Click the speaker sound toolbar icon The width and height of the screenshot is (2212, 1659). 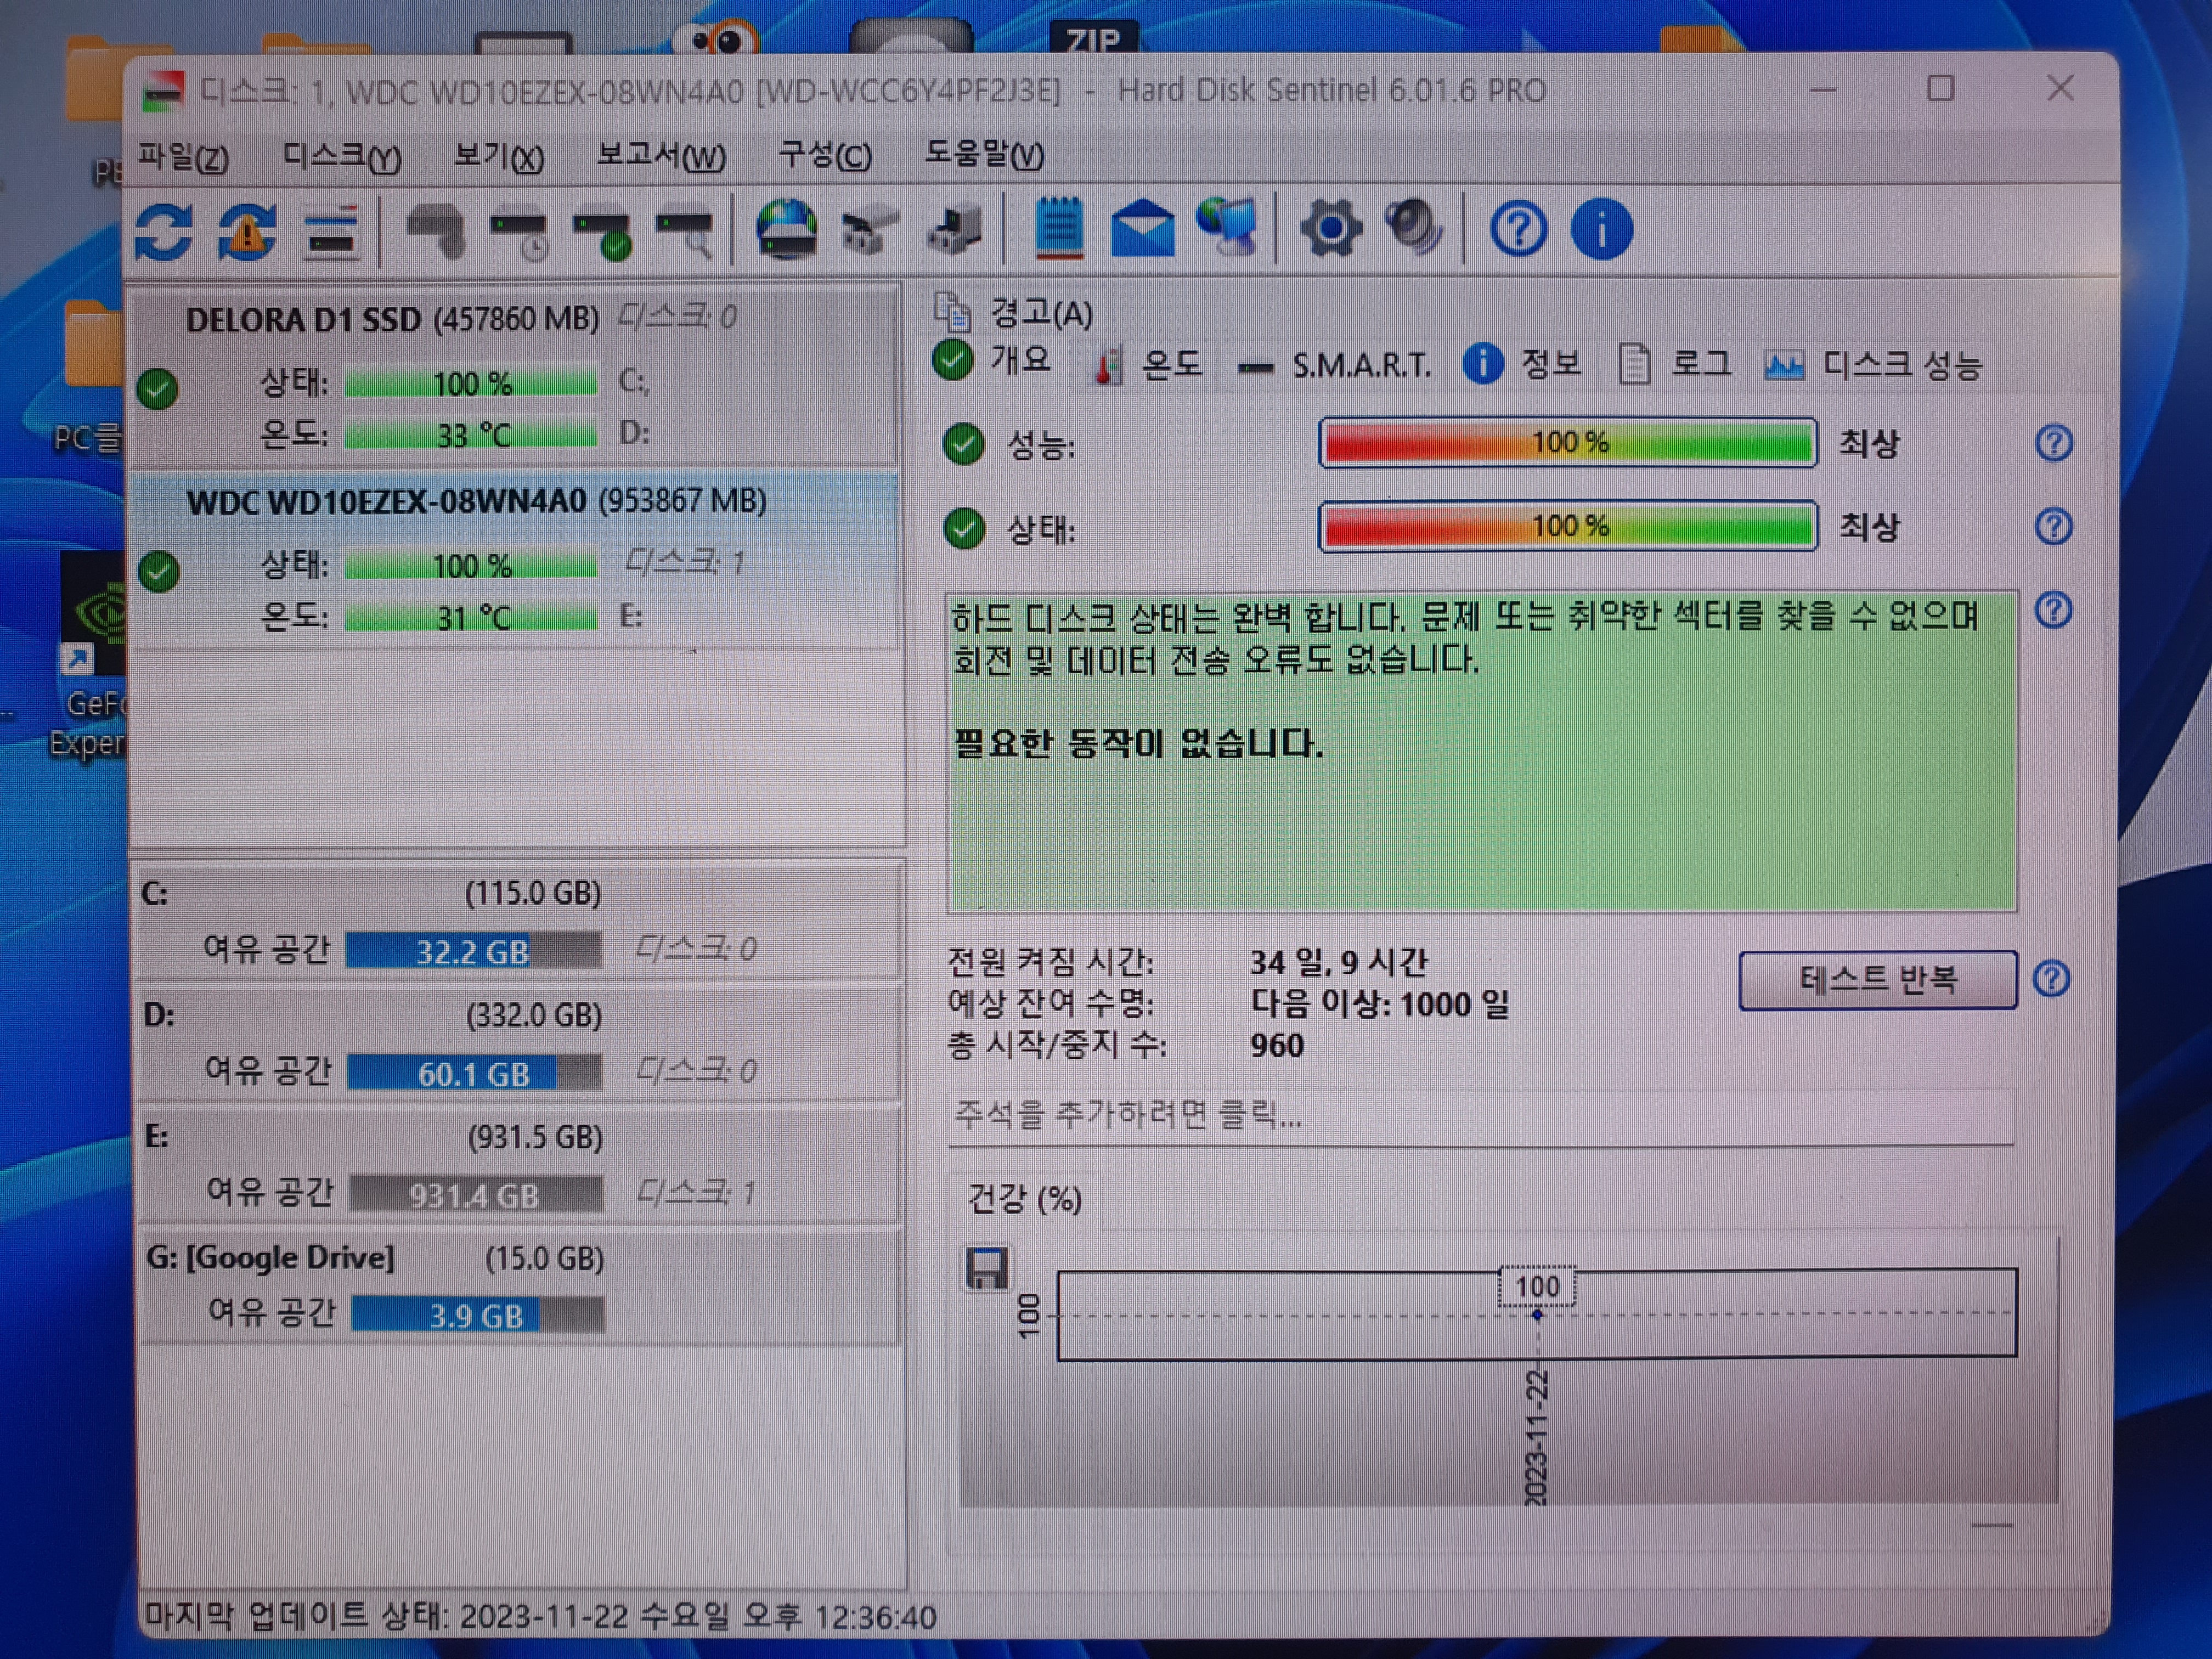pyautogui.click(x=1414, y=228)
